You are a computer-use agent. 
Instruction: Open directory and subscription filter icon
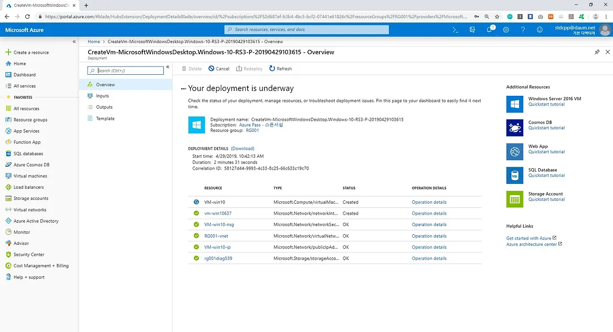click(x=472, y=30)
